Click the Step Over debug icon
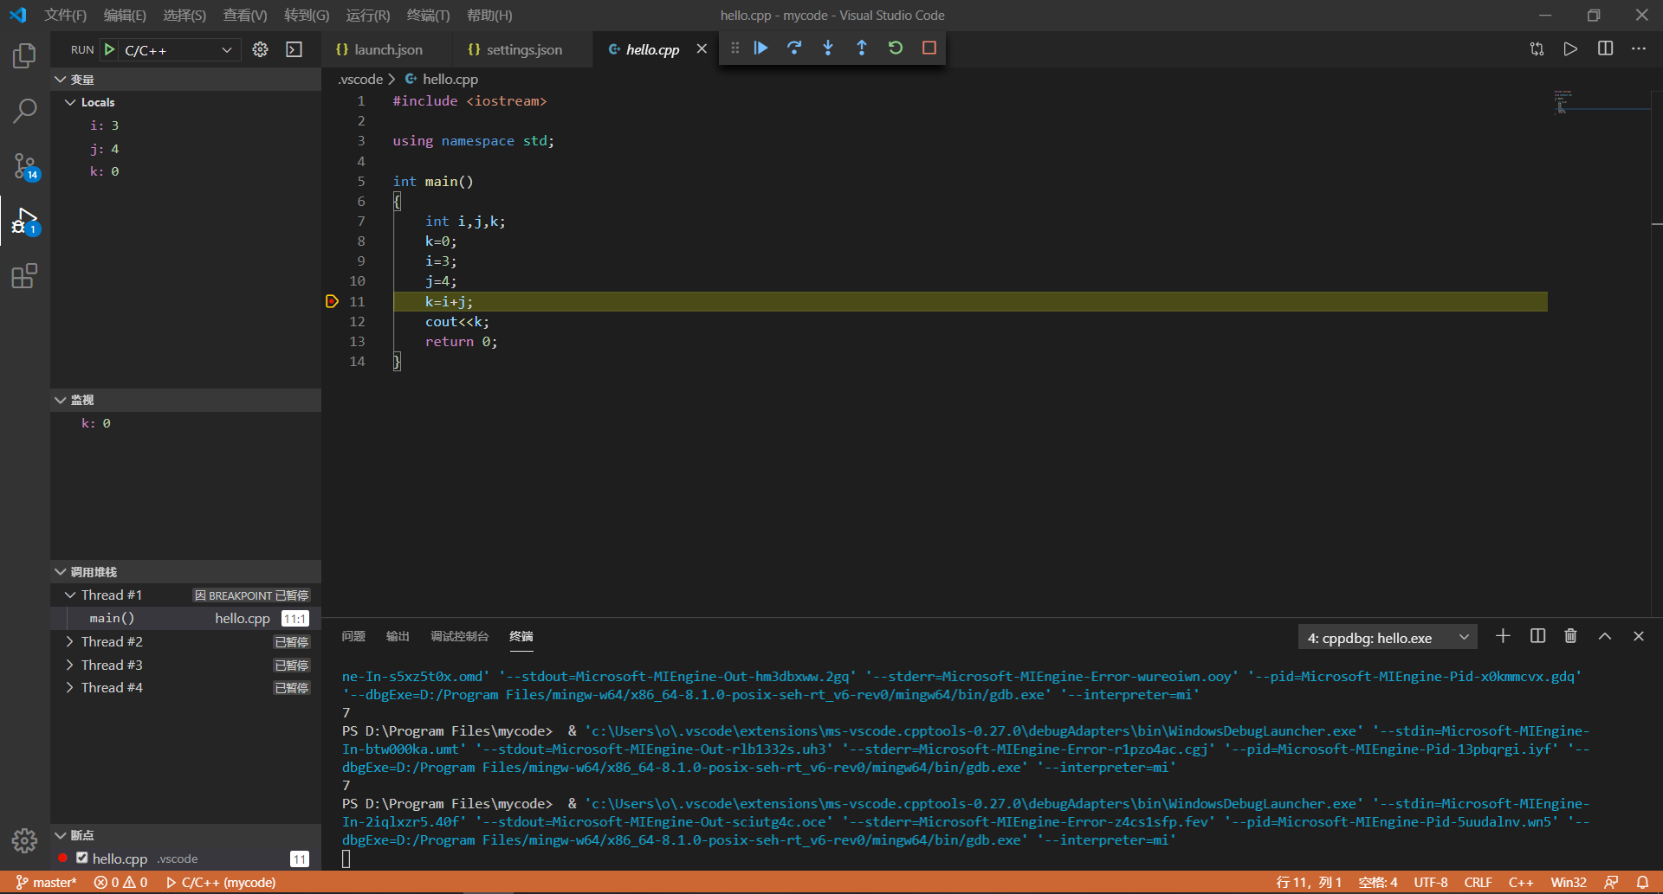This screenshot has width=1663, height=894. click(x=794, y=48)
